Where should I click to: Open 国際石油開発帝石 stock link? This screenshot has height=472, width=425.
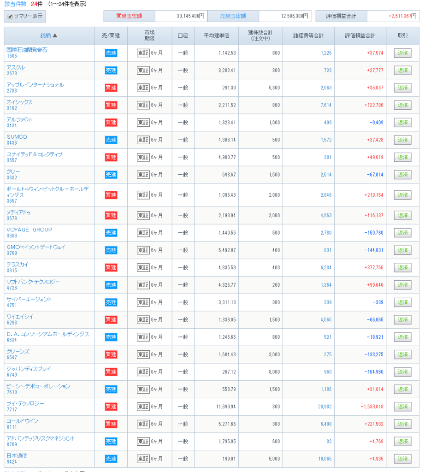coord(27,50)
